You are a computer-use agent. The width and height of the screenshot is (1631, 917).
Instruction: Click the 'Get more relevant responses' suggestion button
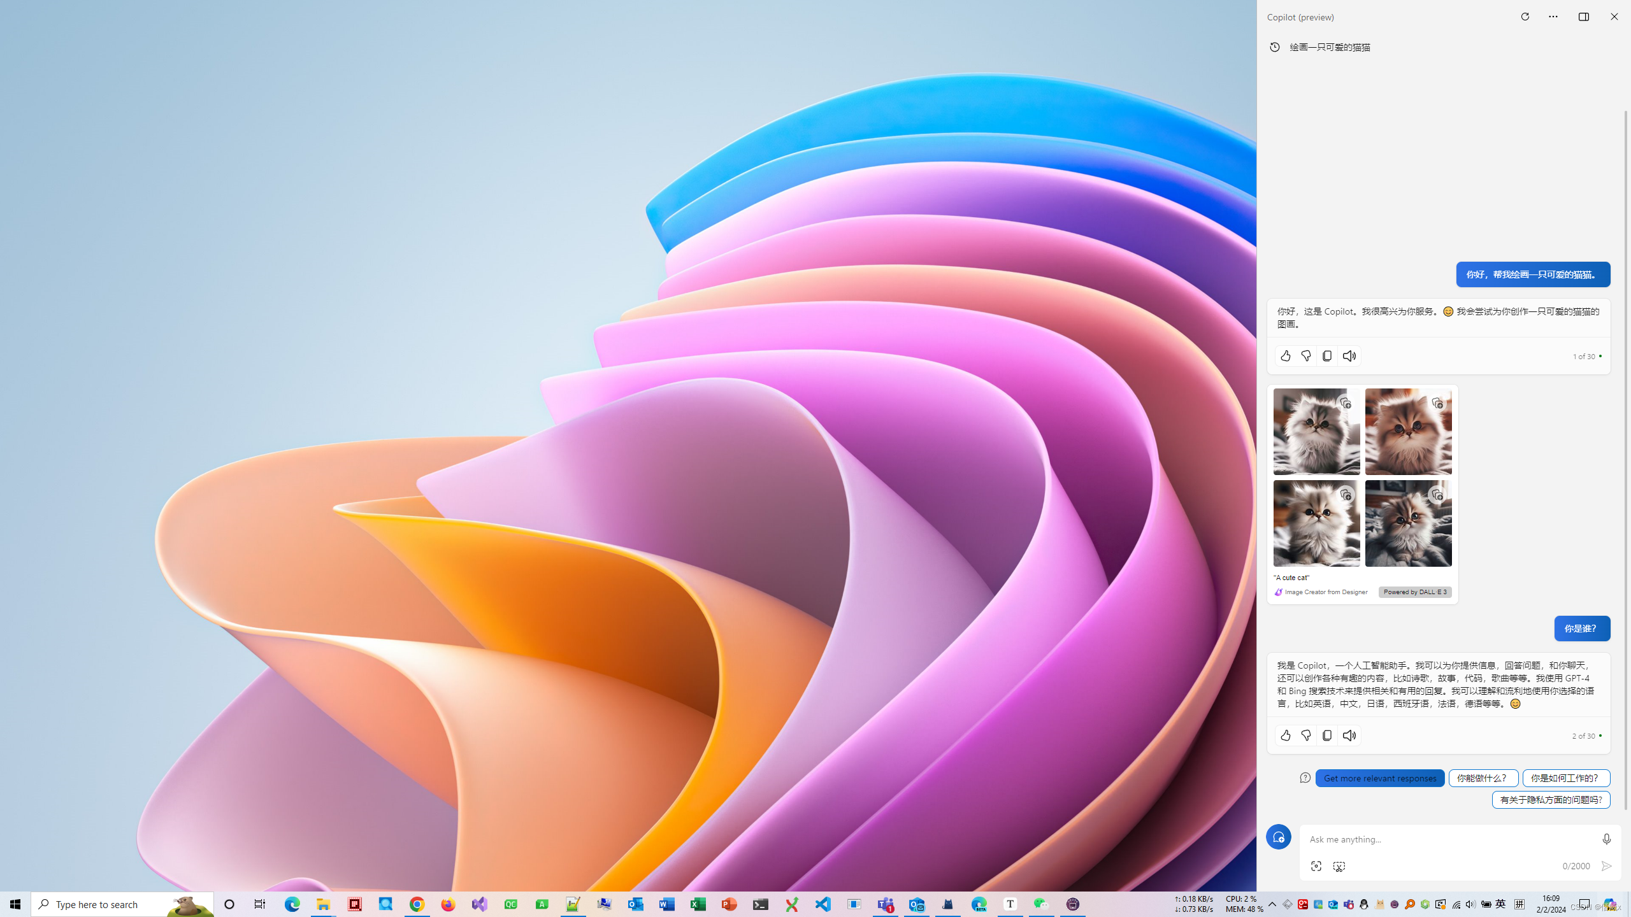tap(1380, 777)
